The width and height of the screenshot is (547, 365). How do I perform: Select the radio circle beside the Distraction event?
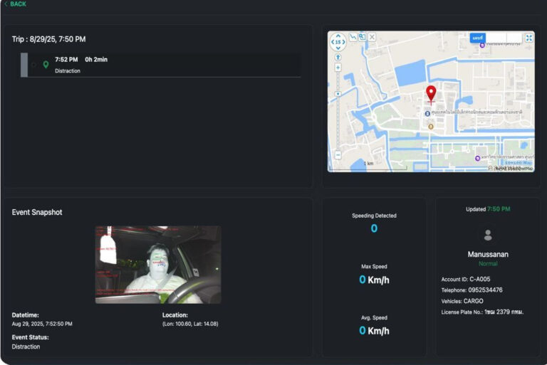pyautogui.click(x=33, y=65)
